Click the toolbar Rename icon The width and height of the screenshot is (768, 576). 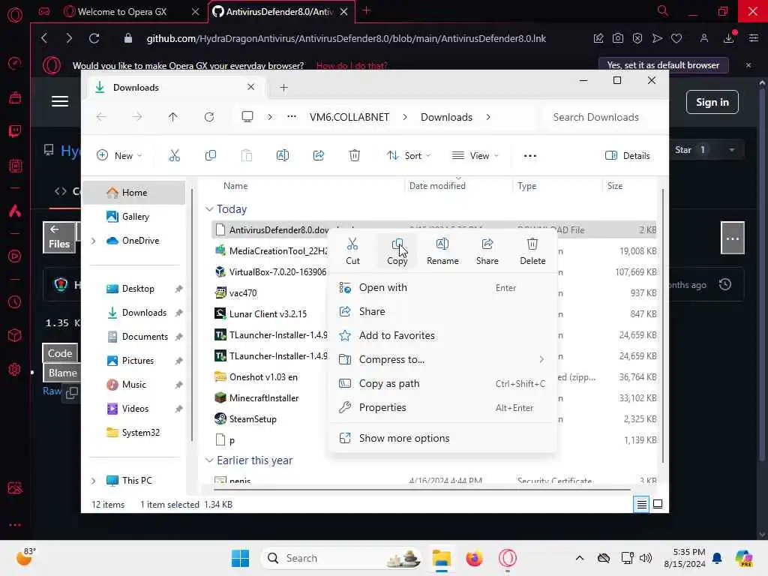click(283, 156)
